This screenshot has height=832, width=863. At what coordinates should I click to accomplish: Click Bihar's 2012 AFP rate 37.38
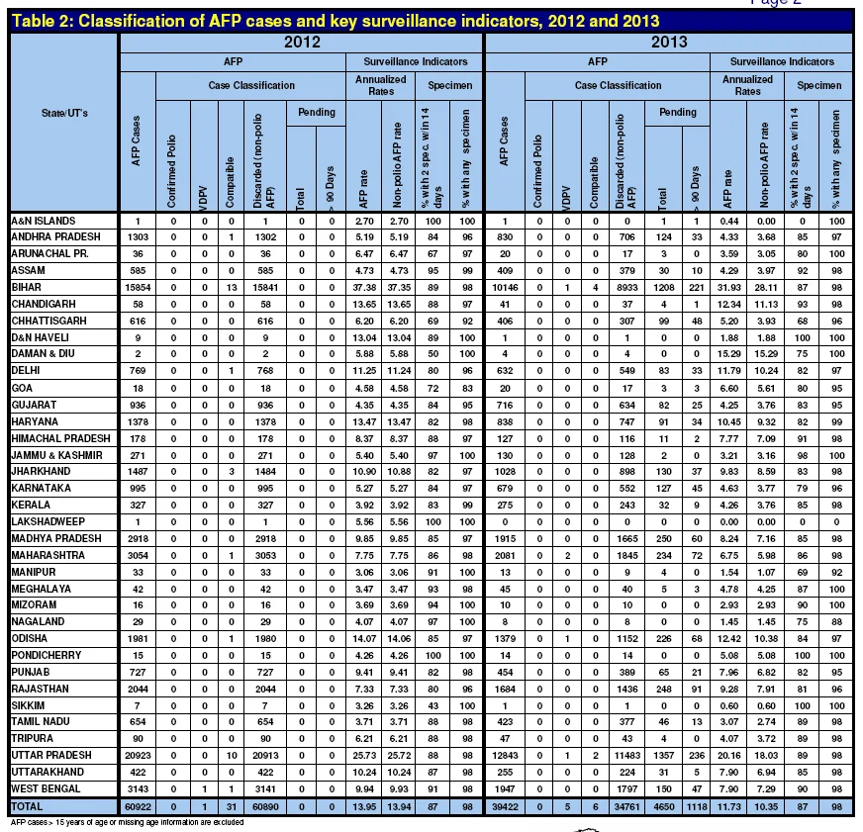(x=364, y=288)
